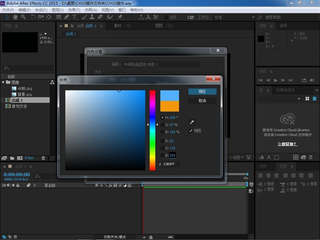Select the Clone Stamp tool
The height and width of the screenshot is (240, 320).
[x=92, y=17]
